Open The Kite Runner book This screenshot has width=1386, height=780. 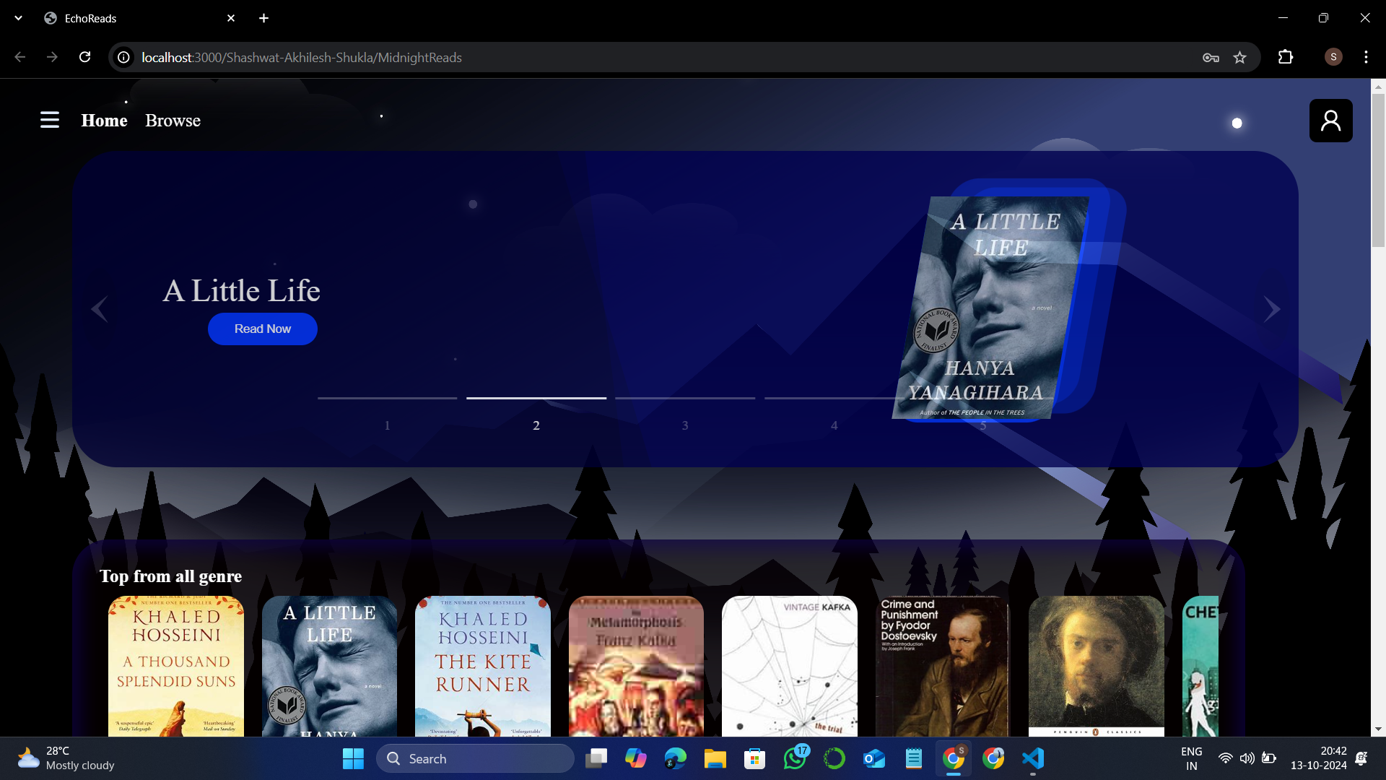coord(483,666)
